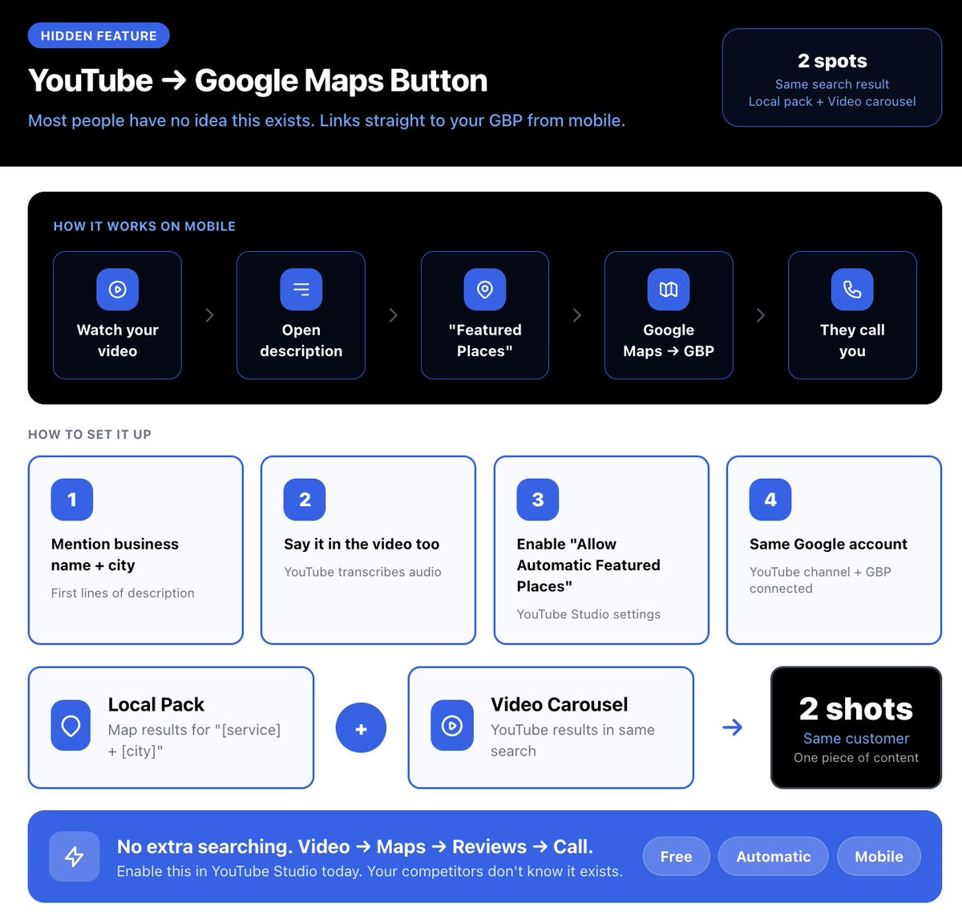Click "First lines of description" text
The width and height of the screenshot is (962, 912).
click(123, 593)
